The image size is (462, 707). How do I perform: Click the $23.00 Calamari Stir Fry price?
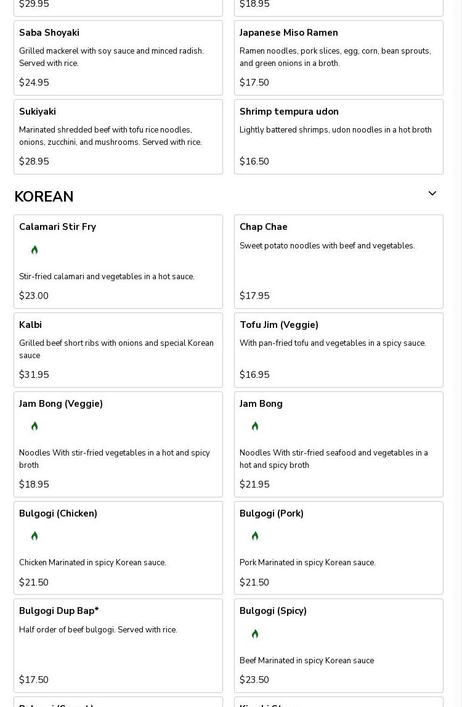34,296
